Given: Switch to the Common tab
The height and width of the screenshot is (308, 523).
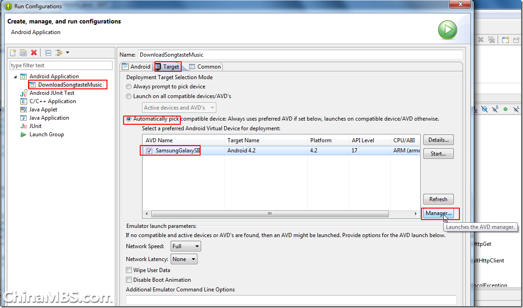Looking at the screenshot, I should pyautogui.click(x=205, y=67).
